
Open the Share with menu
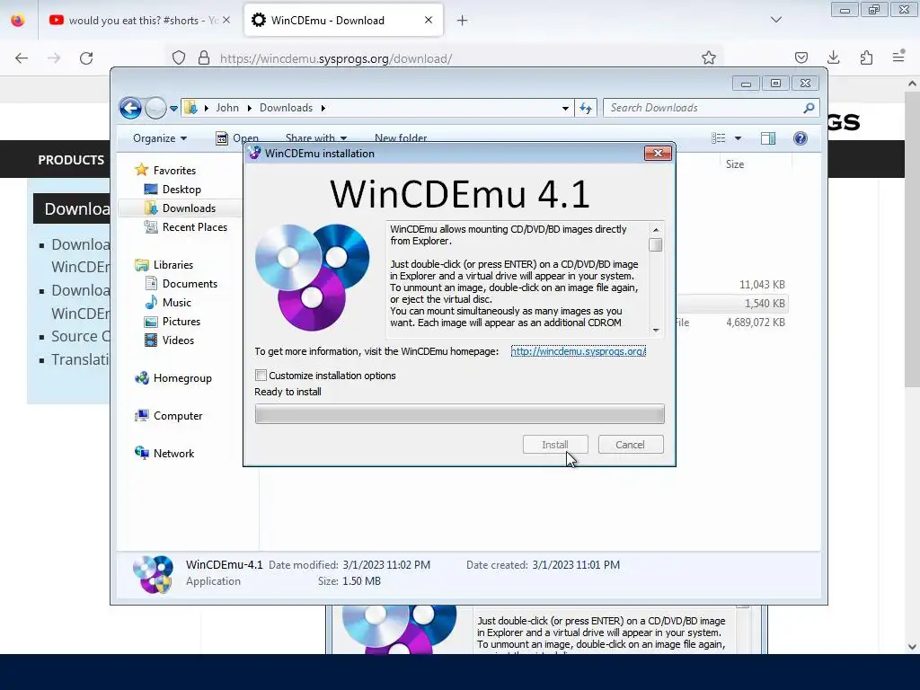point(316,138)
